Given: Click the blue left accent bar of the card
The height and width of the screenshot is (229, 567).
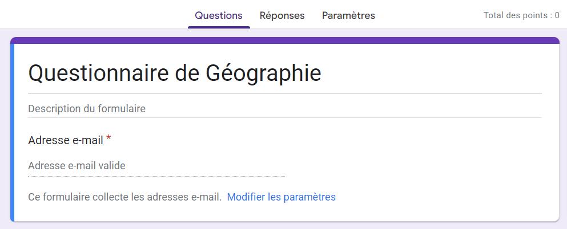Looking at the screenshot, I should point(12,131).
